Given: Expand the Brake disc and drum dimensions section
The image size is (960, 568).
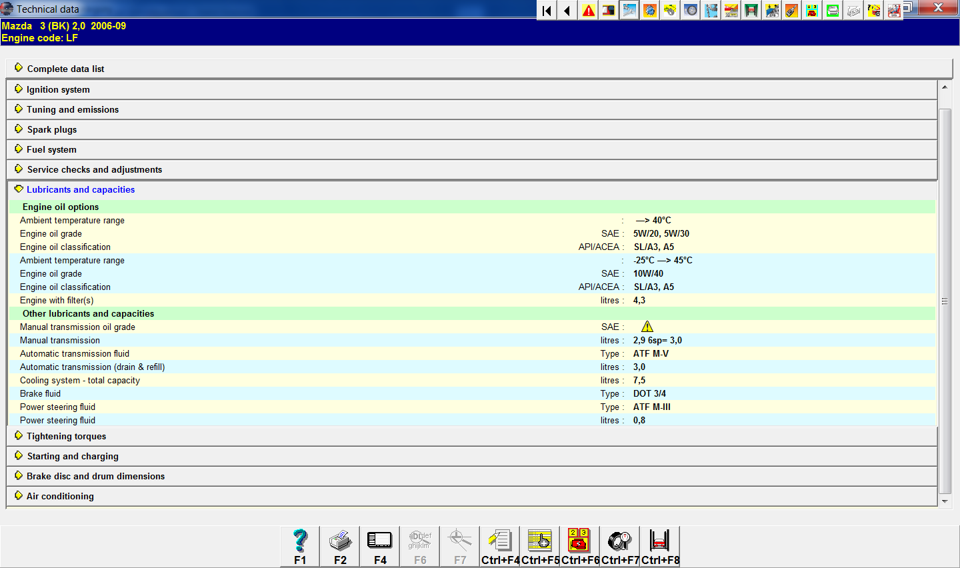Looking at the screenshot, I should coord(95,476).
